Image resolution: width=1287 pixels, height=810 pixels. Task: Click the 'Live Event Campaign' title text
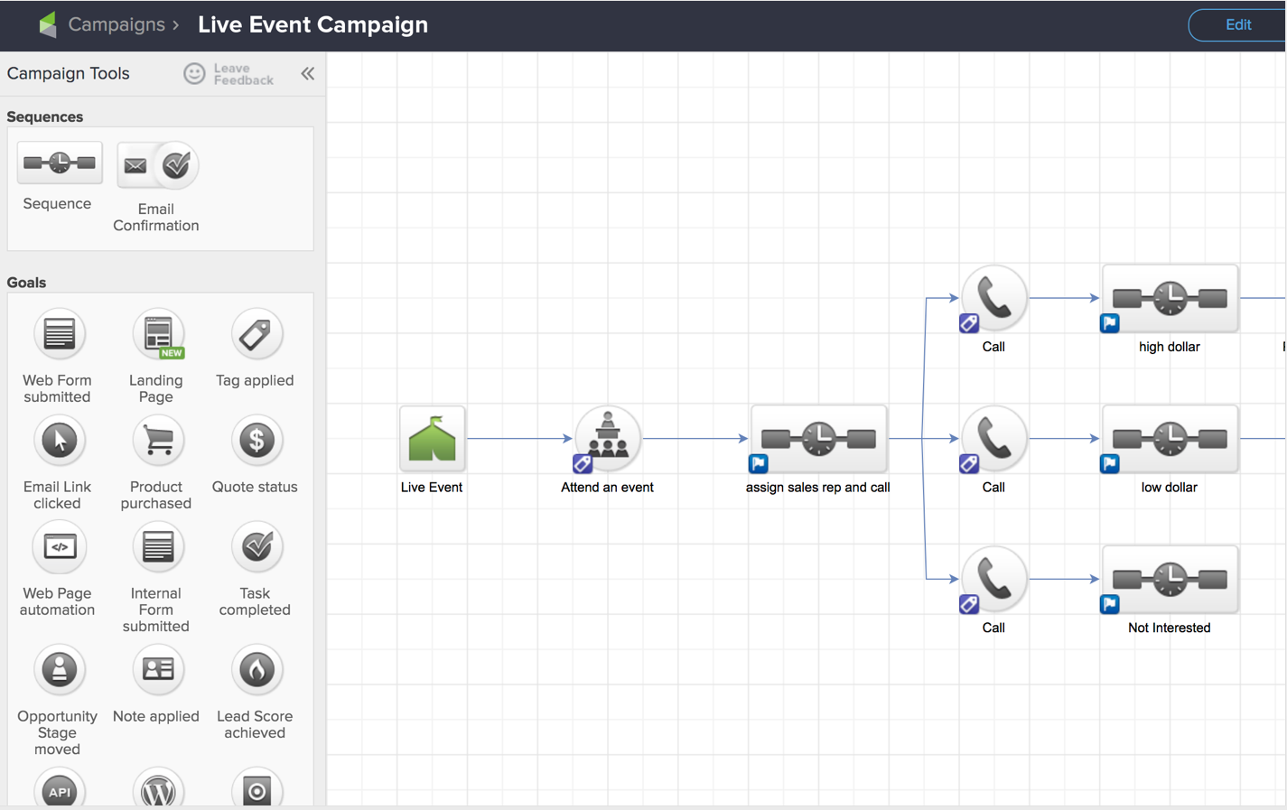pyautogui.click(x=312, y=24)
